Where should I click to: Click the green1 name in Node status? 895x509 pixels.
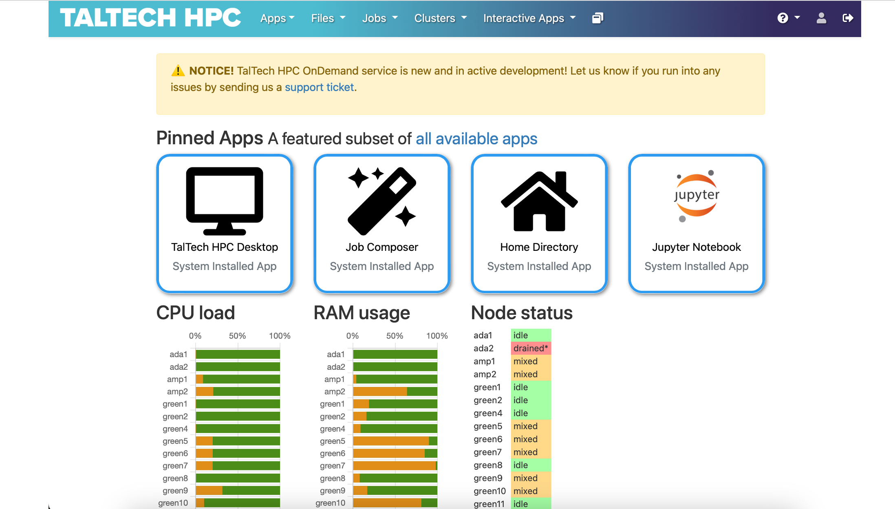pos(487,387)
